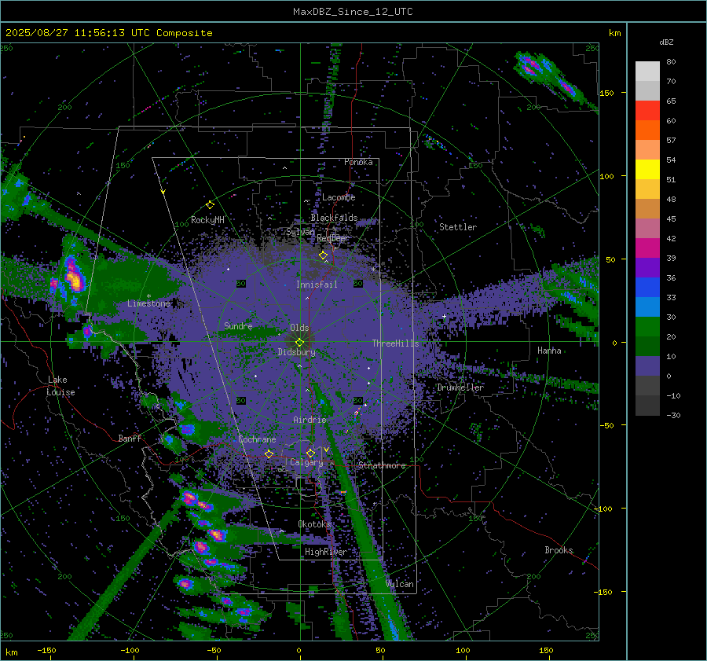The width and height of the screenshot is (707, 661).
Task: Select the Lacombe city label
Action: click(339, 197)
